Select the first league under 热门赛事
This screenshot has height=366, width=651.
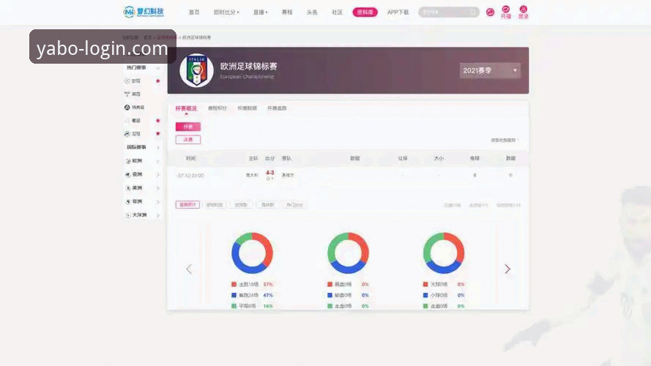pyautogui.click(x=136, y=81)
